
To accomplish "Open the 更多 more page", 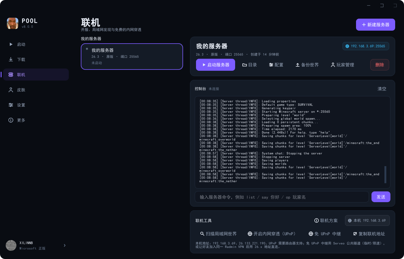I will coord(36,120).
